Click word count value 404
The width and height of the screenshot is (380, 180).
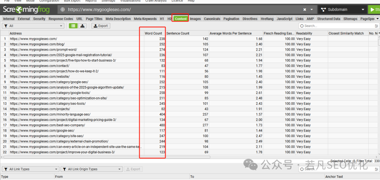click(162, 114)
